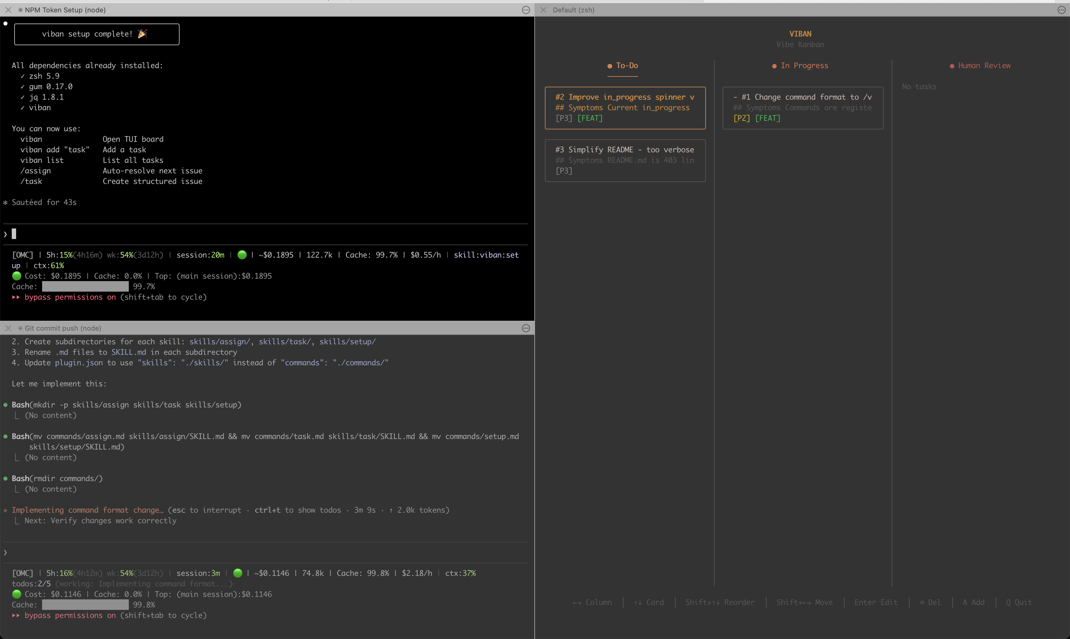Open the options menu of NPM Token Setup pane
1070x639 pixels.
526,10
